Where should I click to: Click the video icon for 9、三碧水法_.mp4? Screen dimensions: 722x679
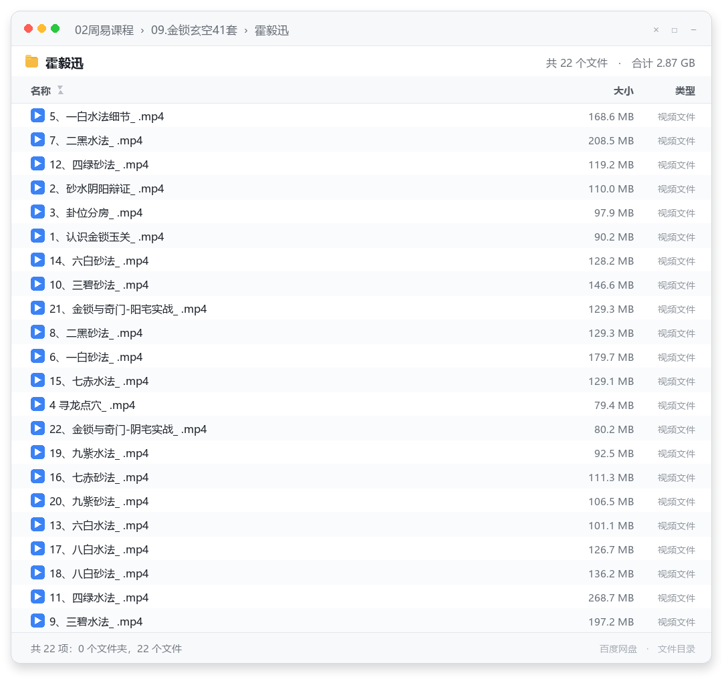pyautogui.click(x=37, y=621)
